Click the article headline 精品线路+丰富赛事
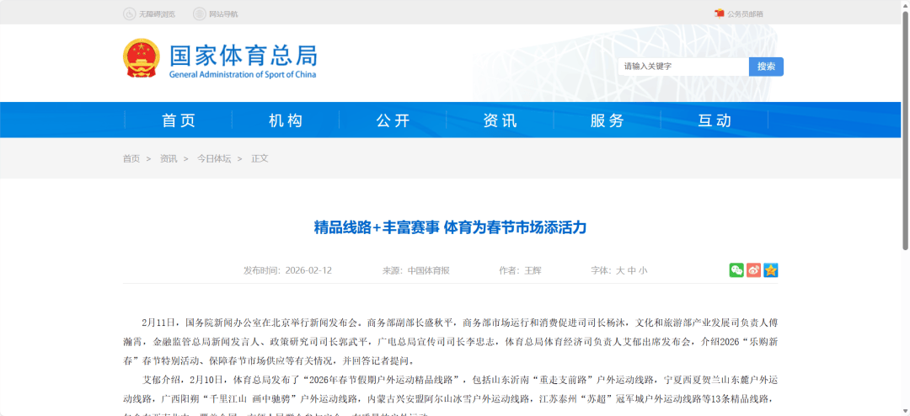The image size is (910, 416). point(450,227)
